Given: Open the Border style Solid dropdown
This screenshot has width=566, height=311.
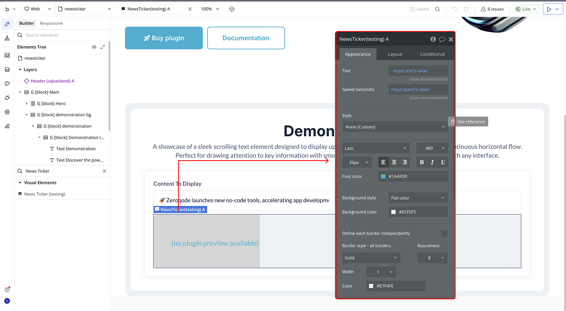Looking at the screenshot, I should tap(371, 258).
